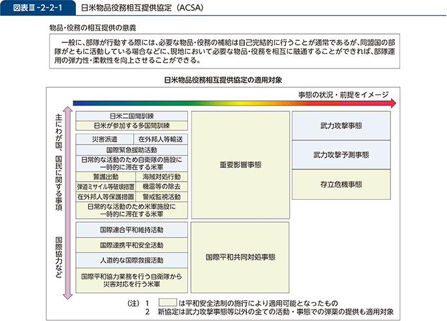Click the 国際連合平和維持活動 box
Screen dimensions: 447x321
pos(132,230)
